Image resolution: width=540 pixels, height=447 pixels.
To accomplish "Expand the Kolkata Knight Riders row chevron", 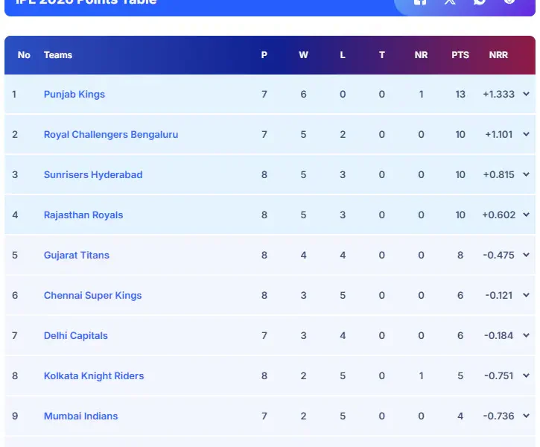I will (x=526, y=376).
